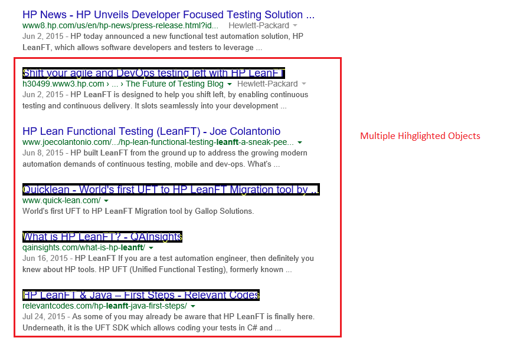This screenshot has width=520, height=341.
Task: Expand the arrow after qainsights.com/what-is-hp-leanft/
Action: pyautogui.click(x=151, y=248)
